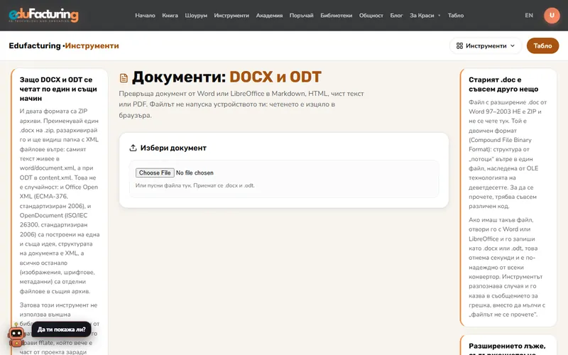Click the upload icon next to Избери документ
This screenshot has height=355, width=568.
133,148
